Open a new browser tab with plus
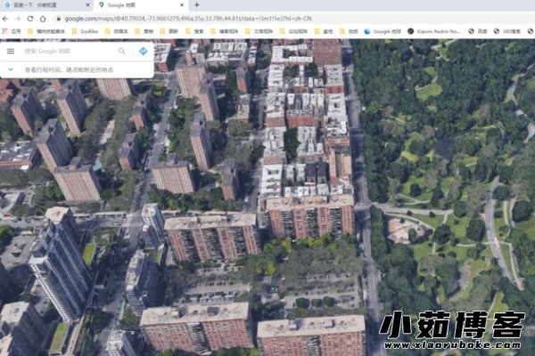The image size is (535, 356). (x=195, y=5)
